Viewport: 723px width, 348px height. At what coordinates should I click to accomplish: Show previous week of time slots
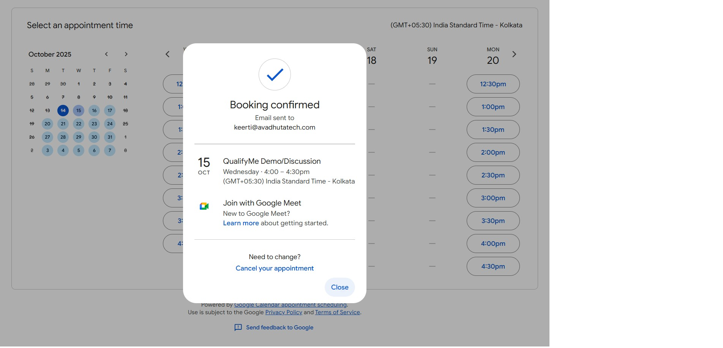[x=167, y=54]
